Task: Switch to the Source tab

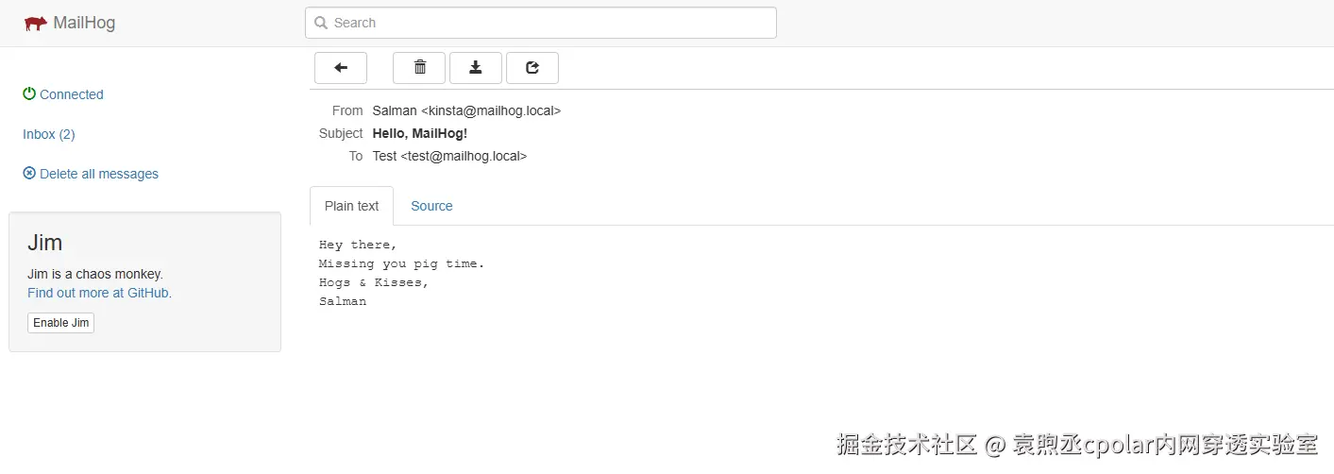Action: point(431,206)
